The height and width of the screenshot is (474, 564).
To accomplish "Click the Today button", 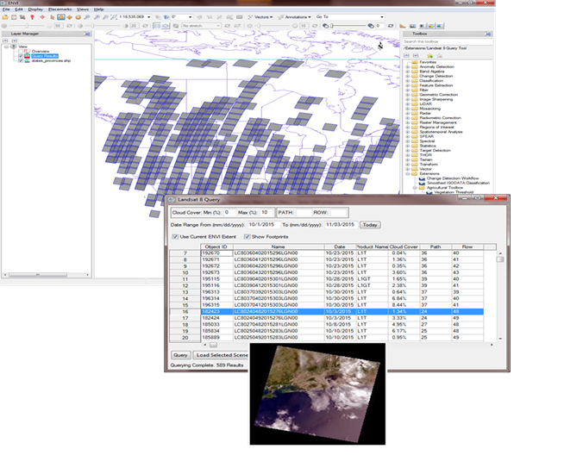I will (370, 225).
